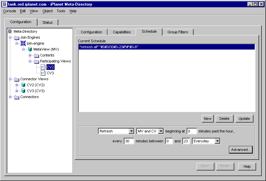Collapse the Connector Views node
Image resolution: width=266 pixels, height=181 pixels.
point(10,79)
